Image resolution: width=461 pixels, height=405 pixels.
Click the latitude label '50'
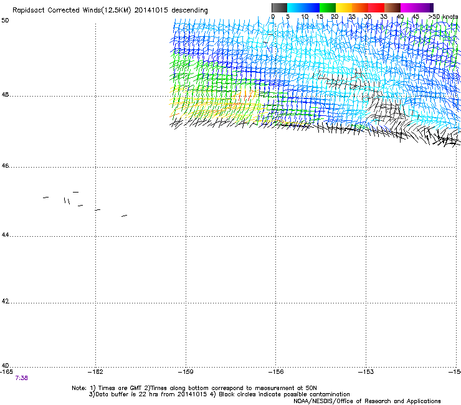point(5,21)
